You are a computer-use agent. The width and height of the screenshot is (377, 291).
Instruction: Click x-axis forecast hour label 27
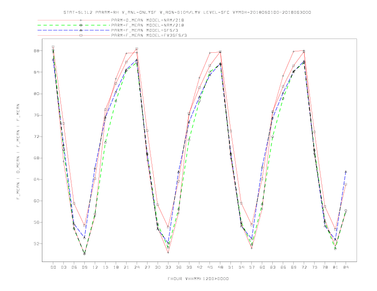[x=147, y=267]
